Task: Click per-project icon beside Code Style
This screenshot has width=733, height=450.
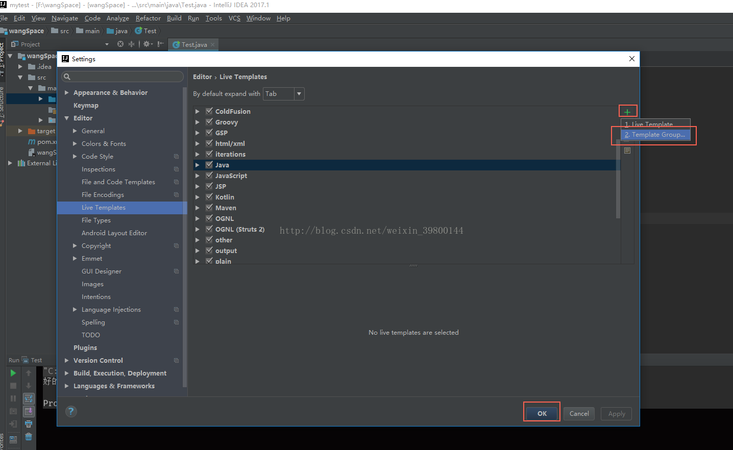Action: pyautogui.click(x=176, y=157)
